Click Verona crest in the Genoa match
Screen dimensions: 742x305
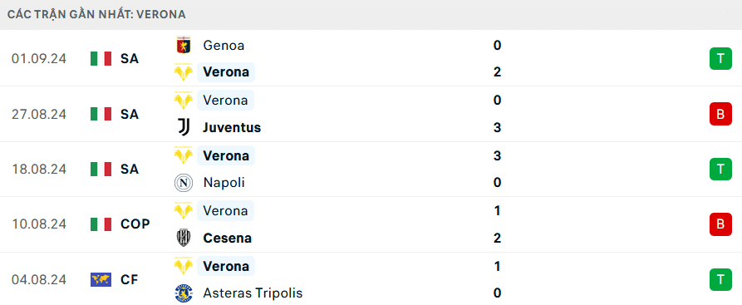click(x=183, y=72)
